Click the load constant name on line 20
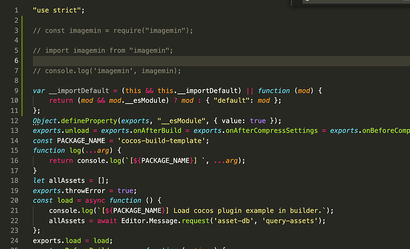 [x=65, y=201]
